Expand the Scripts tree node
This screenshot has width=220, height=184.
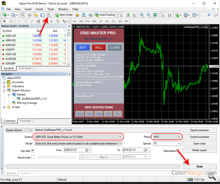pyautogui.click(x=4, y=107)
